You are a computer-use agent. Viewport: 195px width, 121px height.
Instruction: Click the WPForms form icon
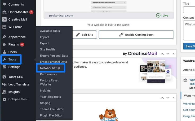click(x=4, y=27)
